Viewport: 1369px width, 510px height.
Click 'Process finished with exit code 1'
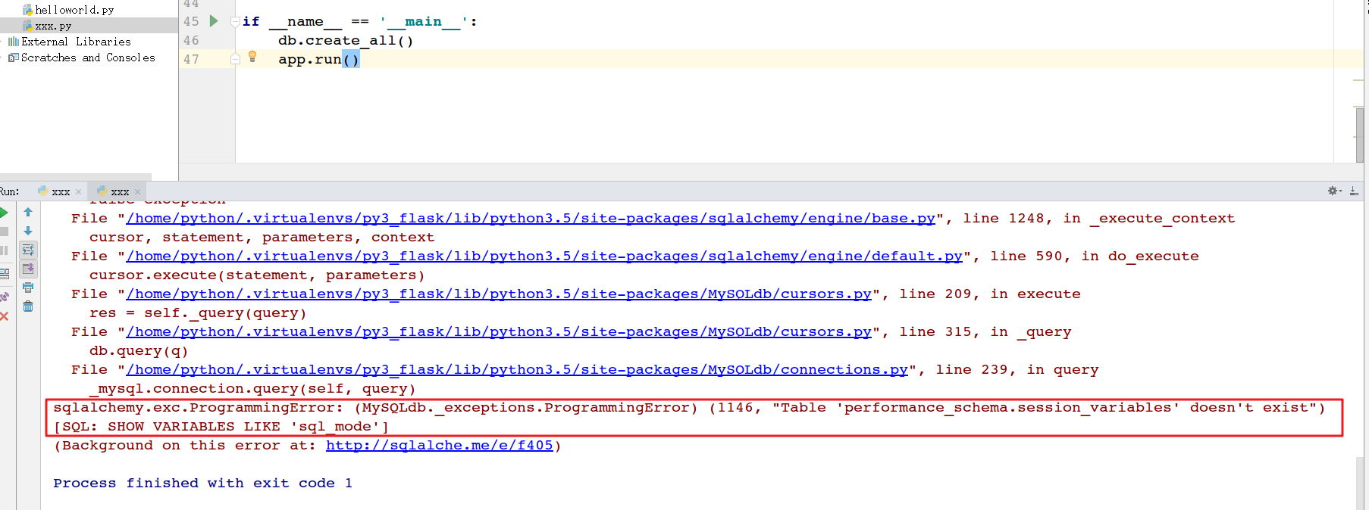202,484
